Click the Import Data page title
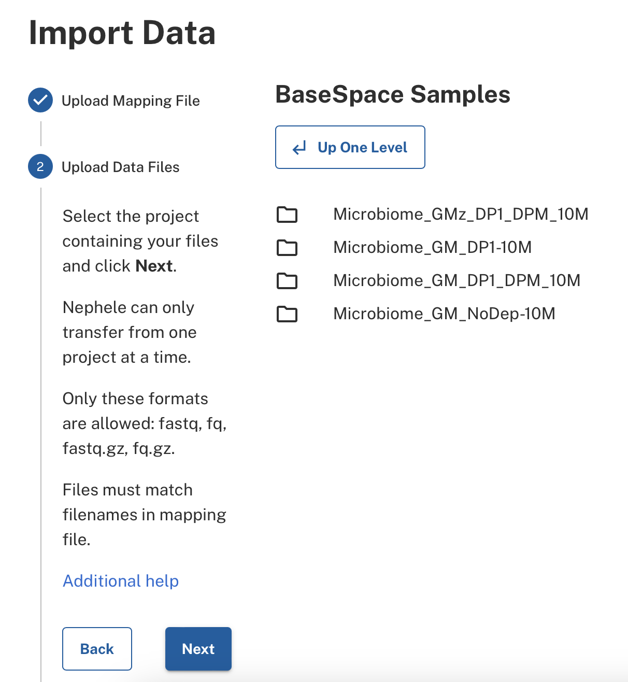 pos(122,33)
